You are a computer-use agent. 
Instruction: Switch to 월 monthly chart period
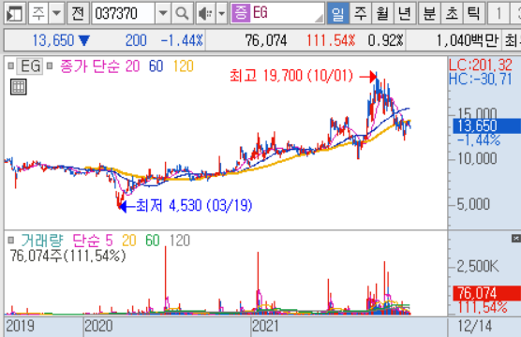[382, 14]
